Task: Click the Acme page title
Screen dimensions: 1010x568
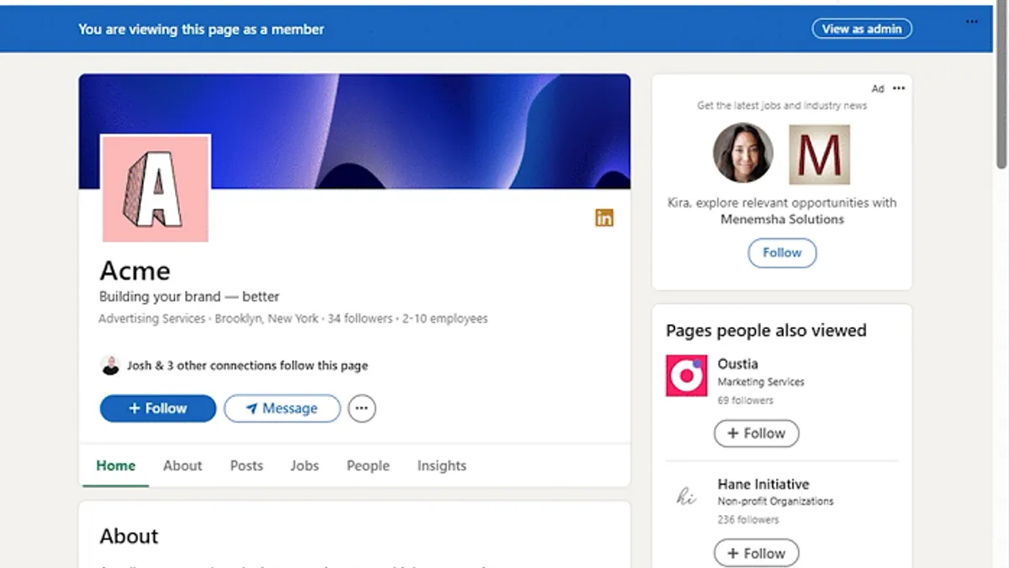Action: (135, 271)
